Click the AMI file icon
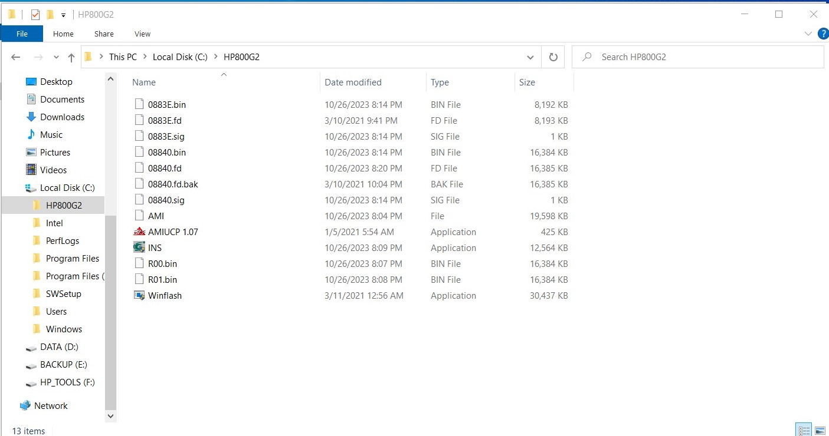 [139, 216]
